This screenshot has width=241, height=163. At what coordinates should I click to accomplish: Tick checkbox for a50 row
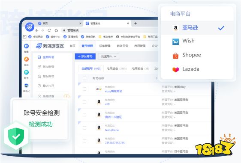(x=84, y=102)
